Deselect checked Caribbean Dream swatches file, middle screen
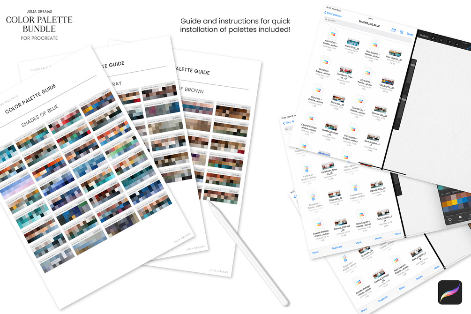This screenshot has height=314, width=471. coord(306,168)
